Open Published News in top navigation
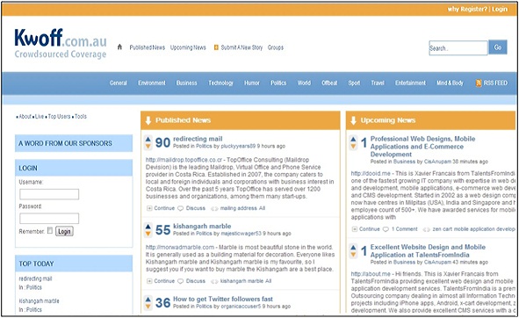The image size is (519, 318). pyautogui.click(x=148, y=47)
